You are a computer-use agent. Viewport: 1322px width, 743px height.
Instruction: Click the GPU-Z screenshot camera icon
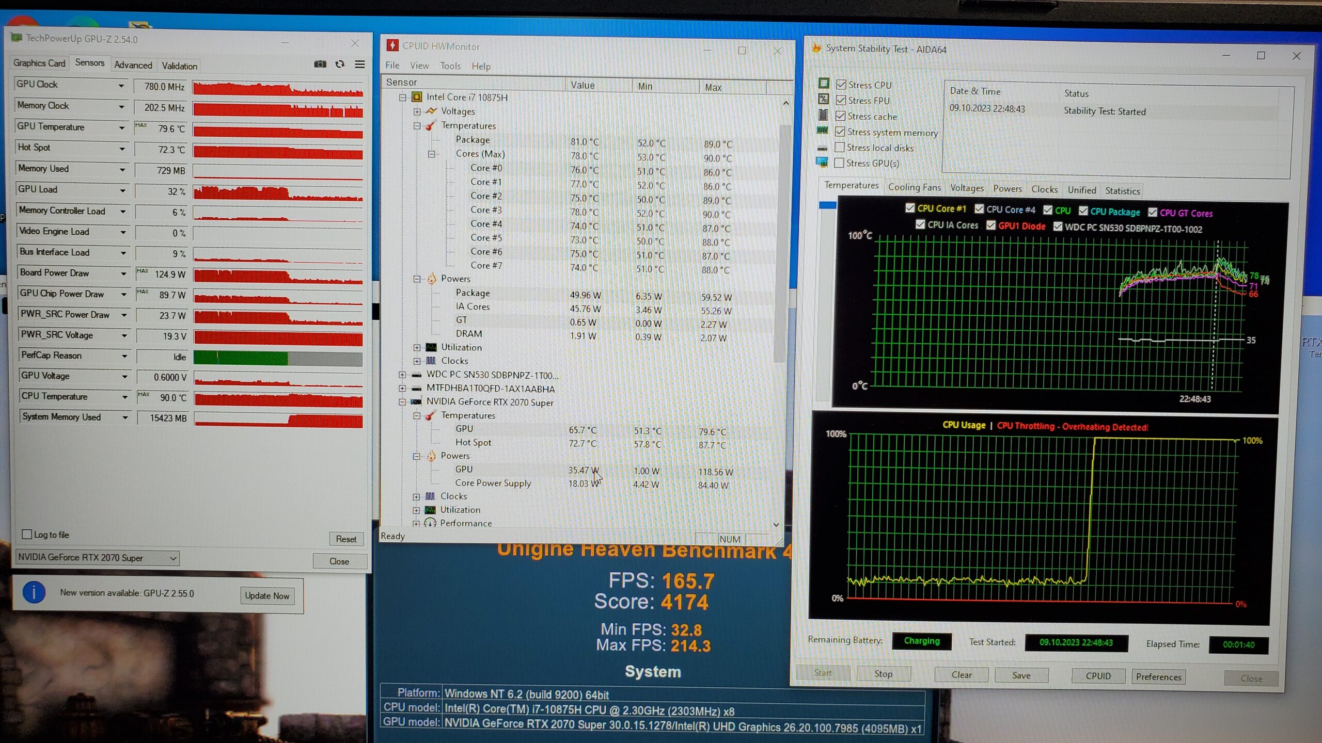320,64
